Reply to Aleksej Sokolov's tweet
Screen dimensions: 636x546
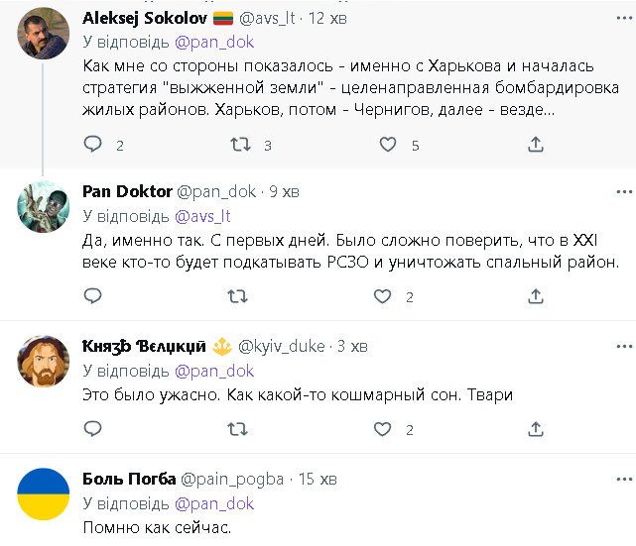pos(92,145)
